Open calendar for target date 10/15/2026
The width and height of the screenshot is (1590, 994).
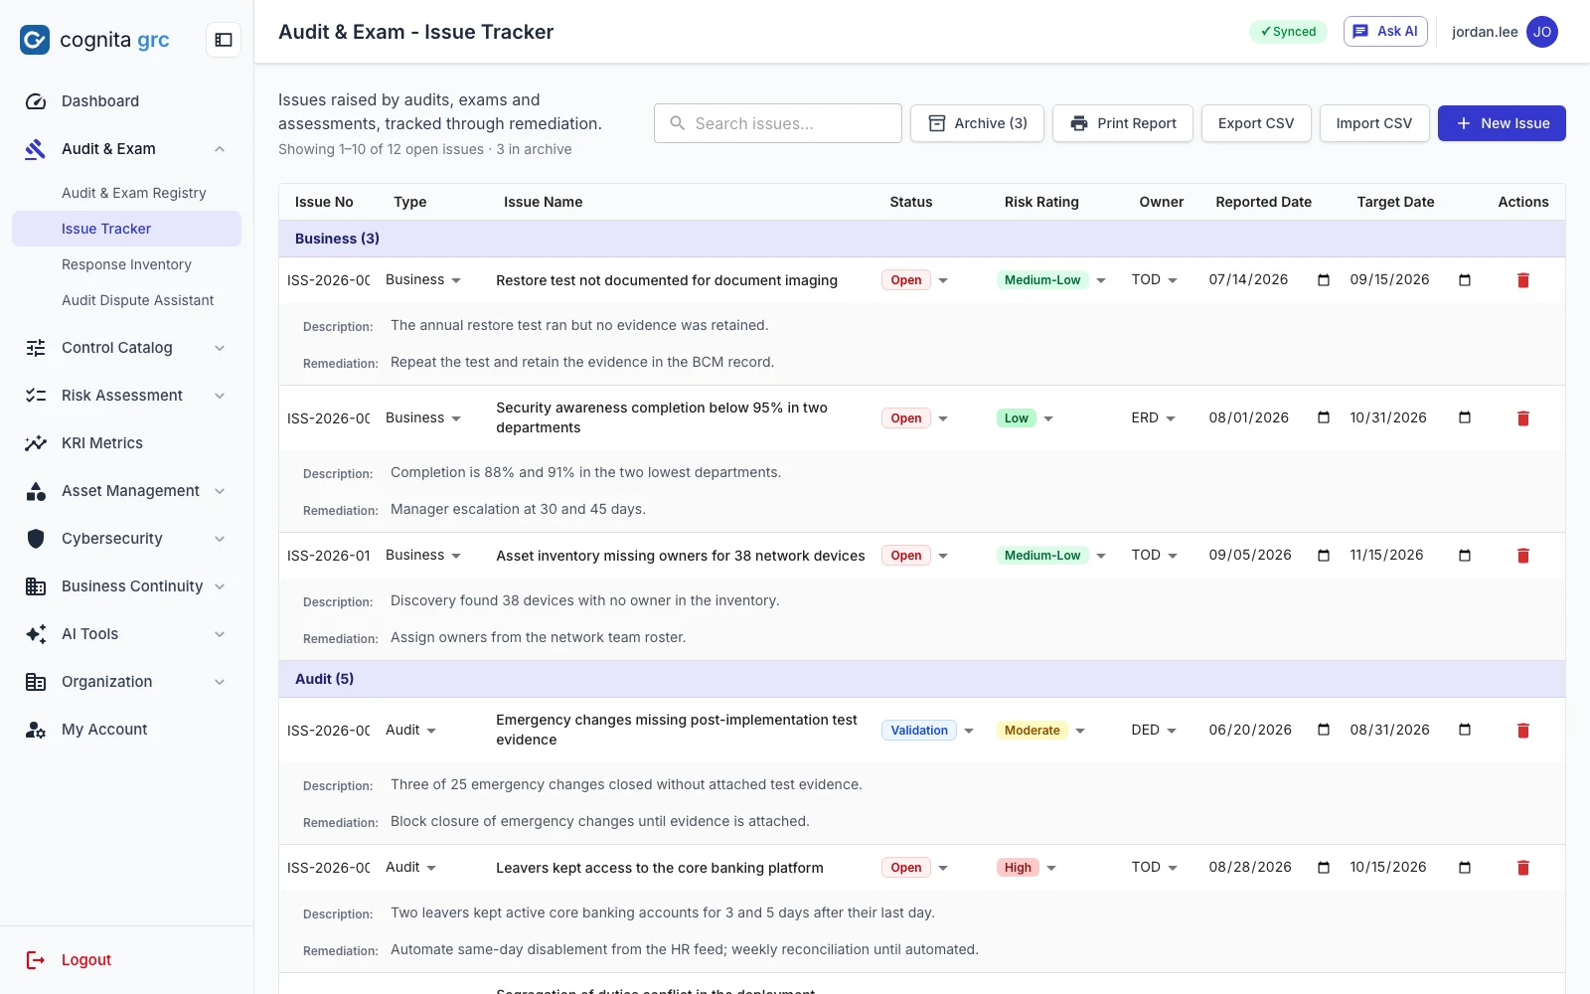pyautogui.click(x=1464, y=868)
